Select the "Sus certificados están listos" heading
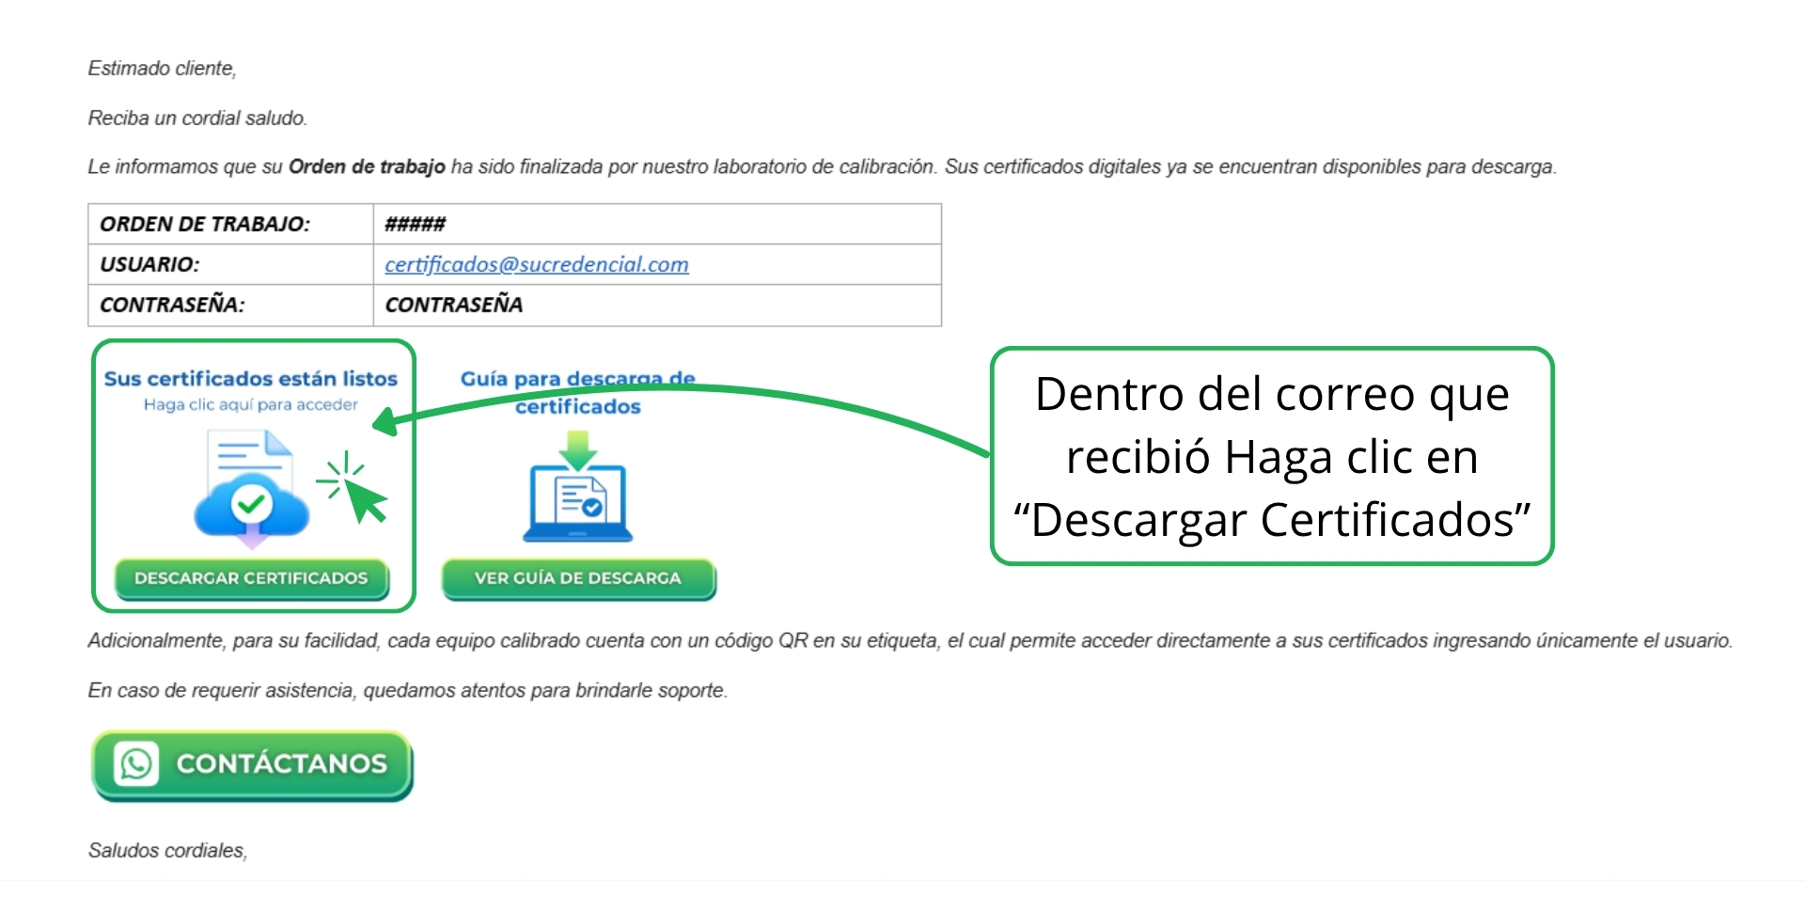Viewport: 1805px width, 912px height. tap(250, 379)
